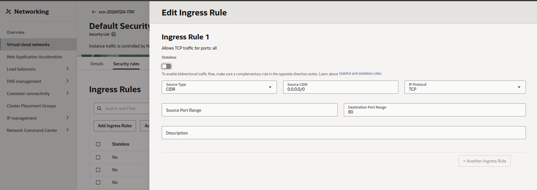Click the Networking service icon
The image size is (537, 190).
[x=8, y=12]
